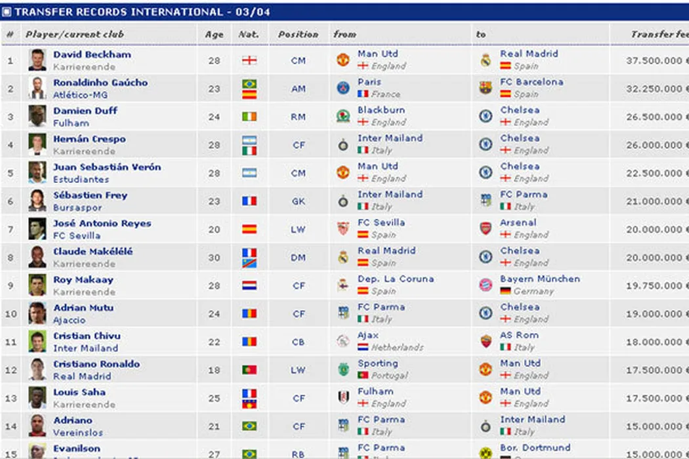
Task: Click David Beckham's player photo
Action: tap(37, 60)
